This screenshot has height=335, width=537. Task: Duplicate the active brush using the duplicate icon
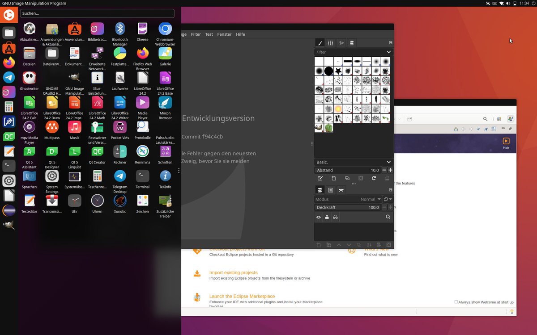[348, 178]
